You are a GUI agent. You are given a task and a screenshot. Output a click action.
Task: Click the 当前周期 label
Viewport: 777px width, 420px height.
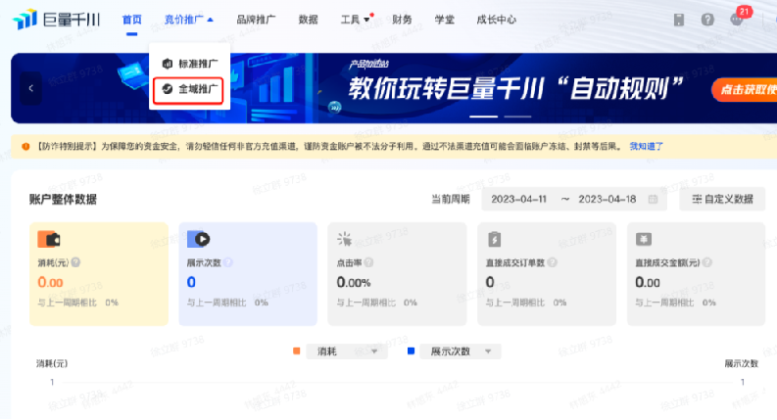click(x=451, y=199)
